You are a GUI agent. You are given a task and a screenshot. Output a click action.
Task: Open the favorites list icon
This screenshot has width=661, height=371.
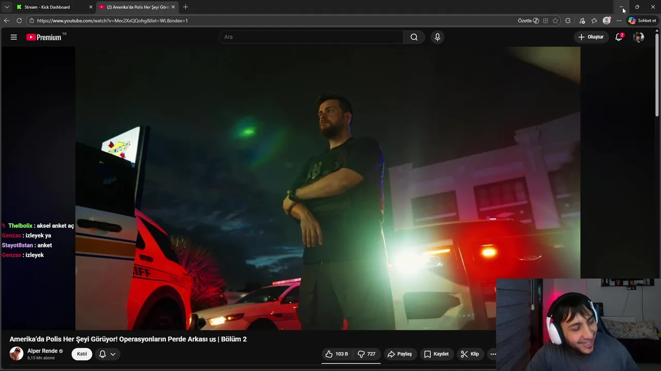point(594,21)
